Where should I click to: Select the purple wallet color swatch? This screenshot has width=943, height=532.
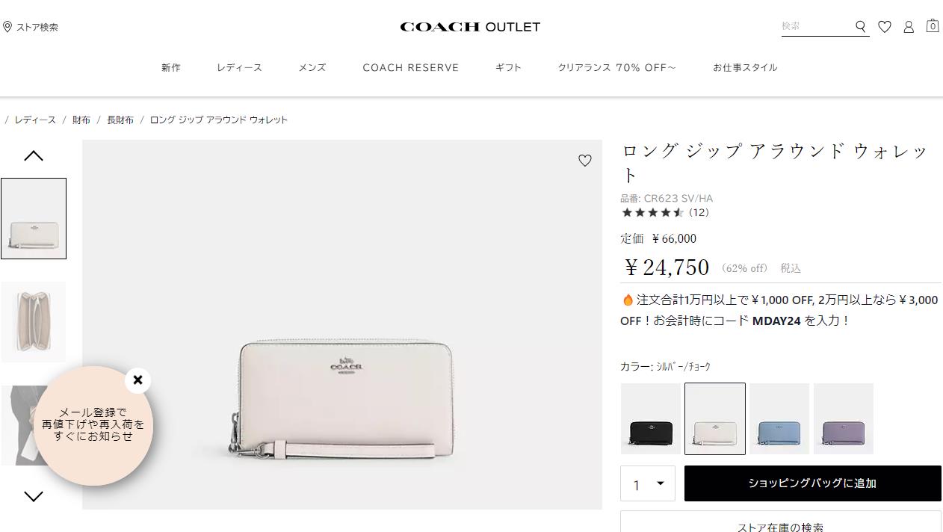pyautogui.click(x=844, y=418)
